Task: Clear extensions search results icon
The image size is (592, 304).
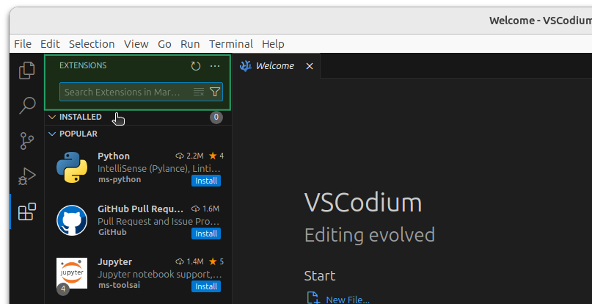Action: pyautogui.click(x=199, y=92)
